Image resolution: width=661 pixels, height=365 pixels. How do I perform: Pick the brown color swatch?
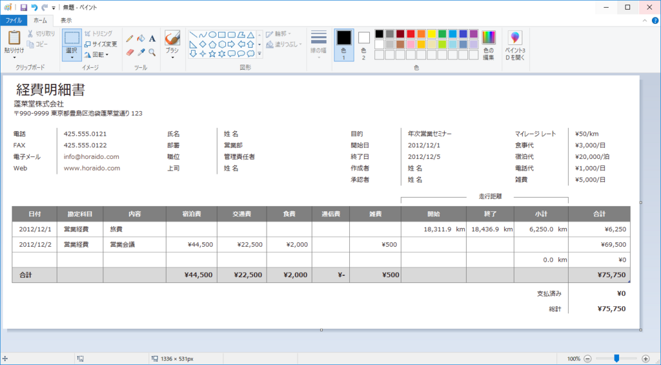[400, 45]
